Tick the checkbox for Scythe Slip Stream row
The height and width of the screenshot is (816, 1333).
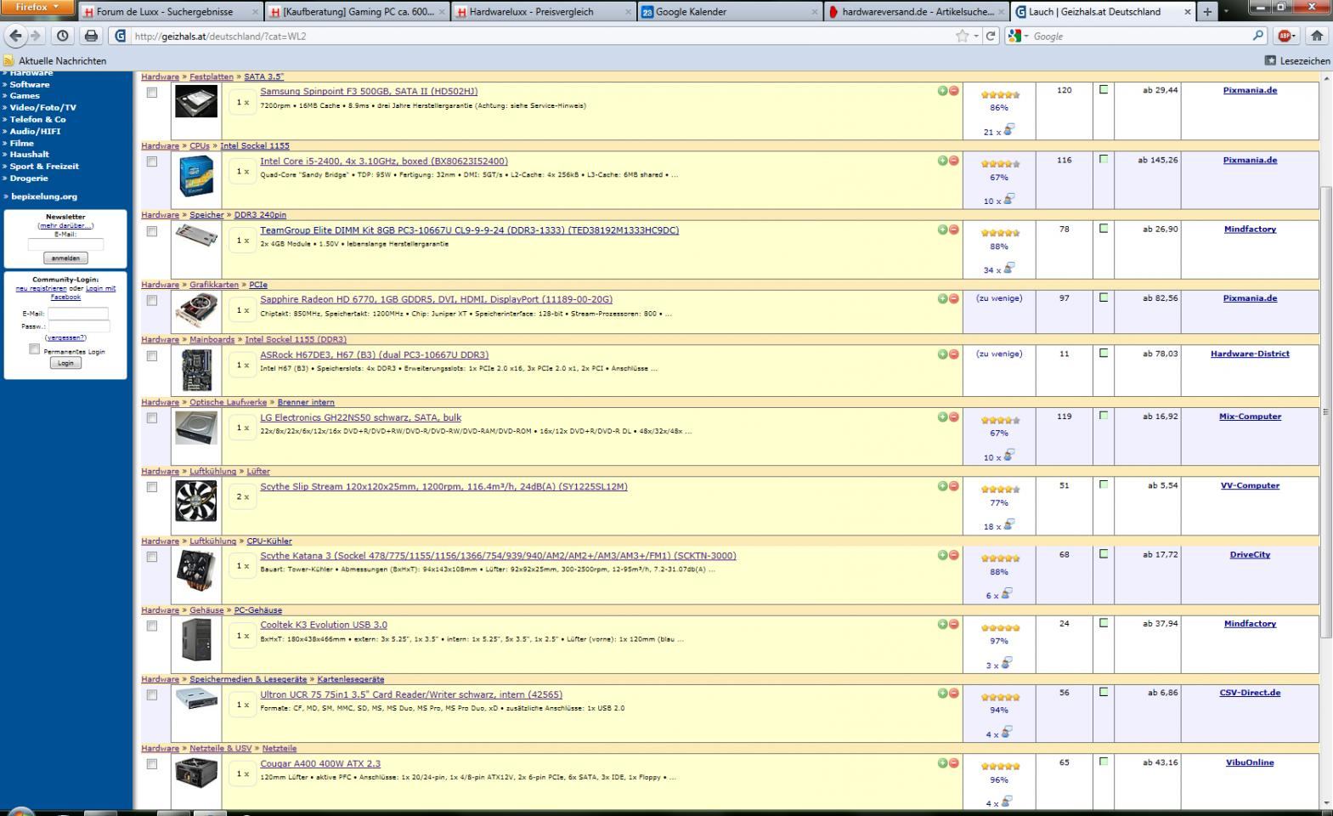tap(152, 487)
